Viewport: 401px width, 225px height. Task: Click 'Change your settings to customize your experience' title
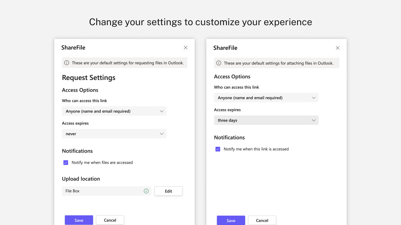pyautogui.click(x=201, y=22)
